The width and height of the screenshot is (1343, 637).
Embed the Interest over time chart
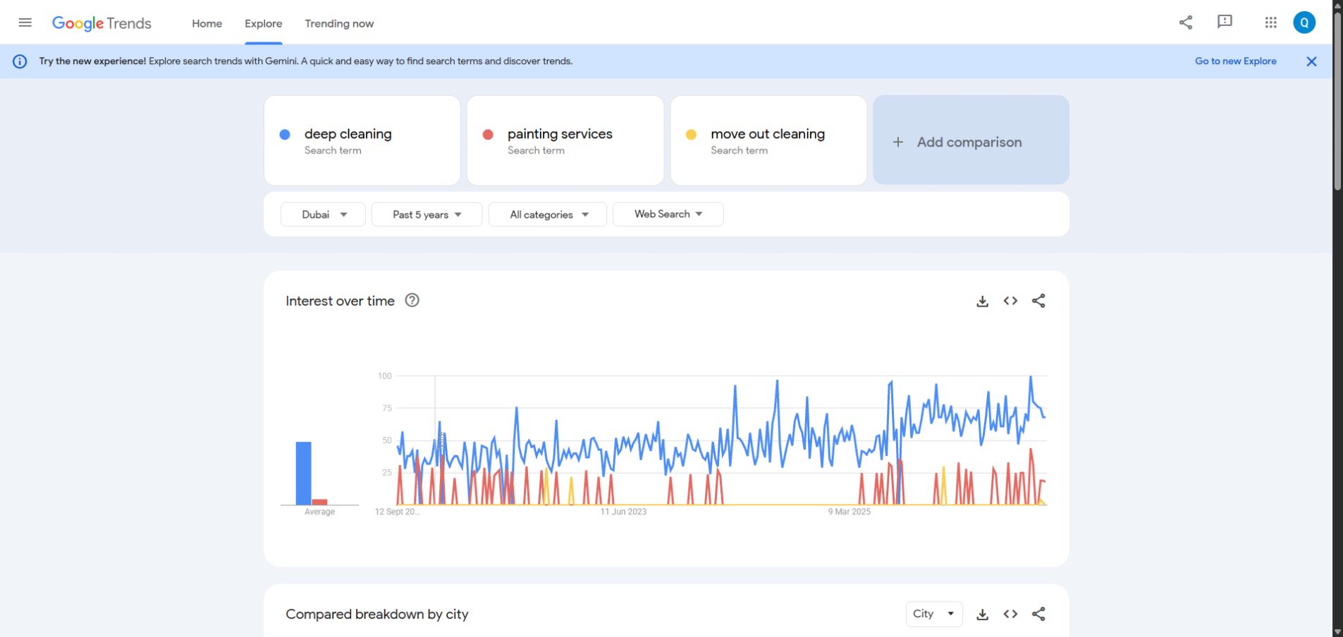1010,301
